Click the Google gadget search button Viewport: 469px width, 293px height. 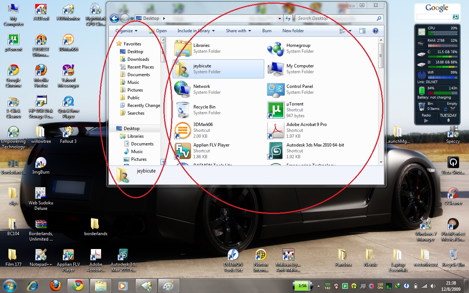455,17
